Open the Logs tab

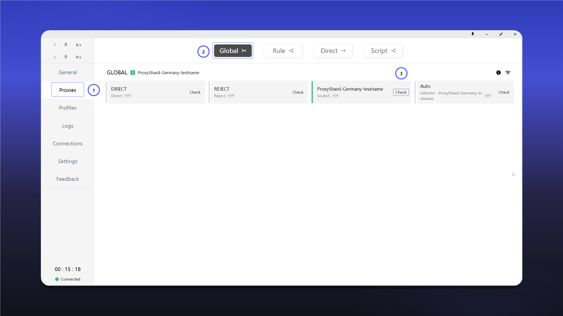68,126
